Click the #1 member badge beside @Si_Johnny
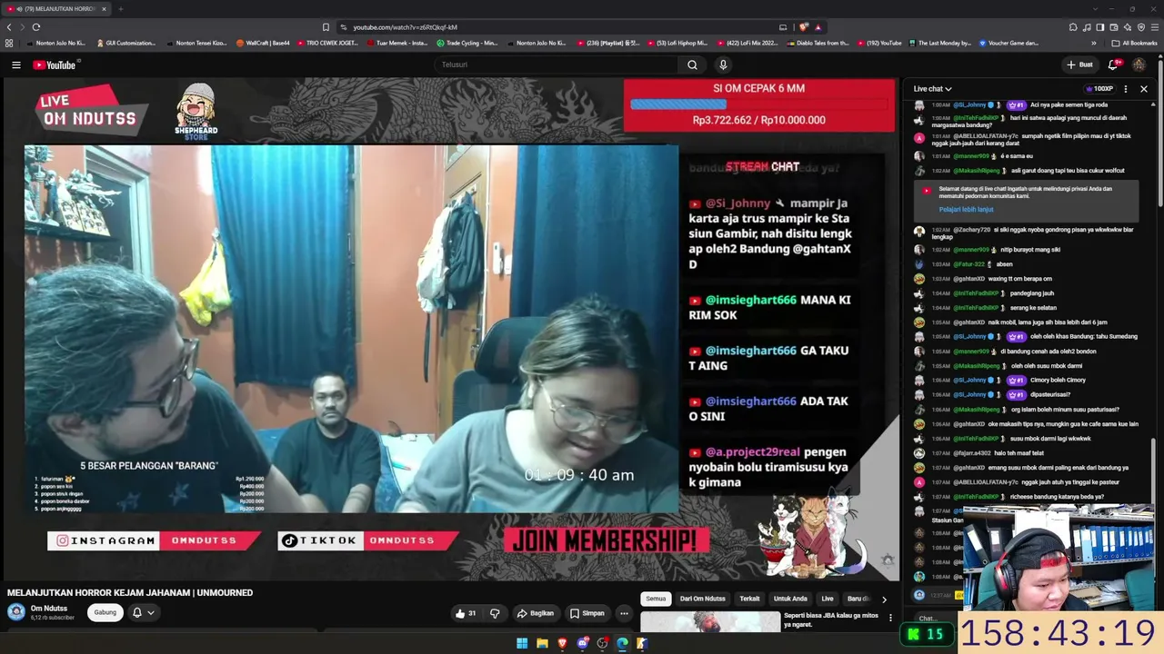The image size is (1164, 654). (x=1017, y=105)
